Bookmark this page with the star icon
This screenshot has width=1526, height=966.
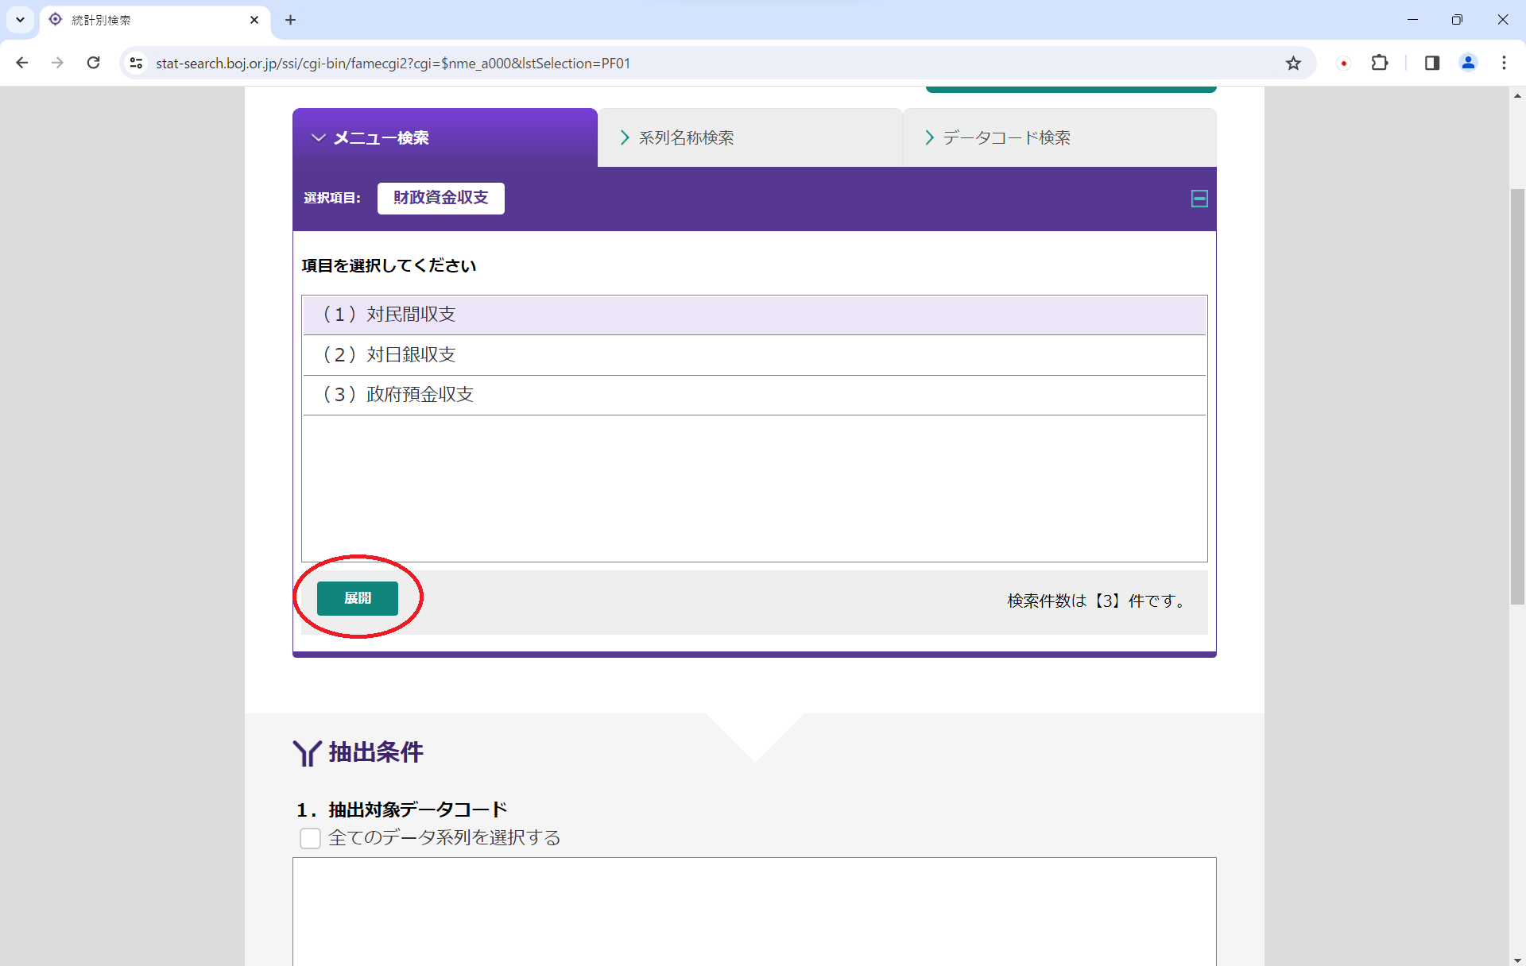(x=1293, y=63)
